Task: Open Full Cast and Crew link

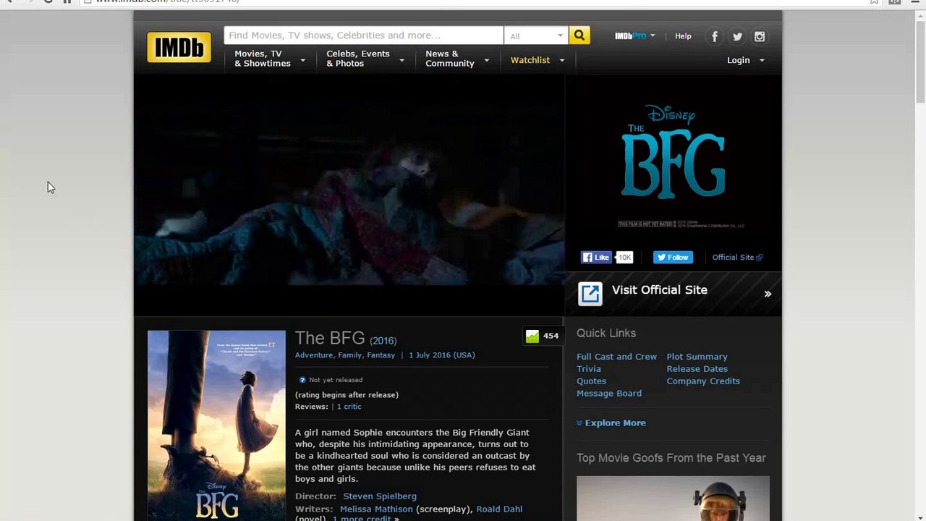Action: tap(616, 357)
